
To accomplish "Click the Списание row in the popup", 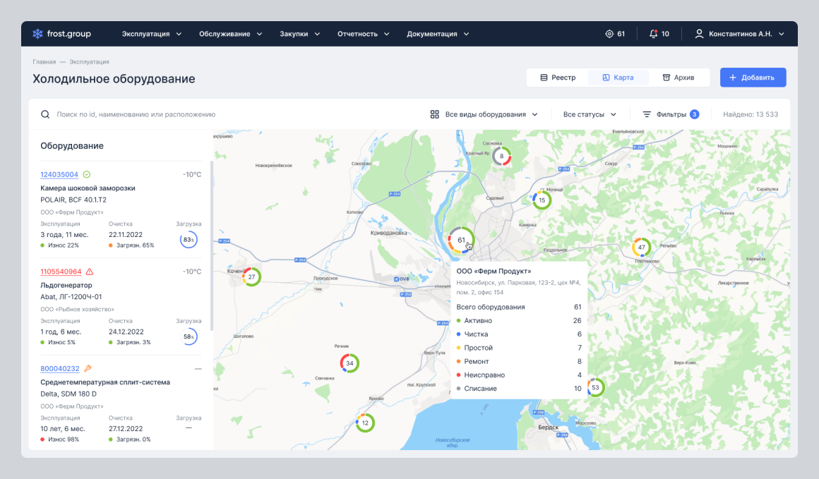I will tap(519, 388).
